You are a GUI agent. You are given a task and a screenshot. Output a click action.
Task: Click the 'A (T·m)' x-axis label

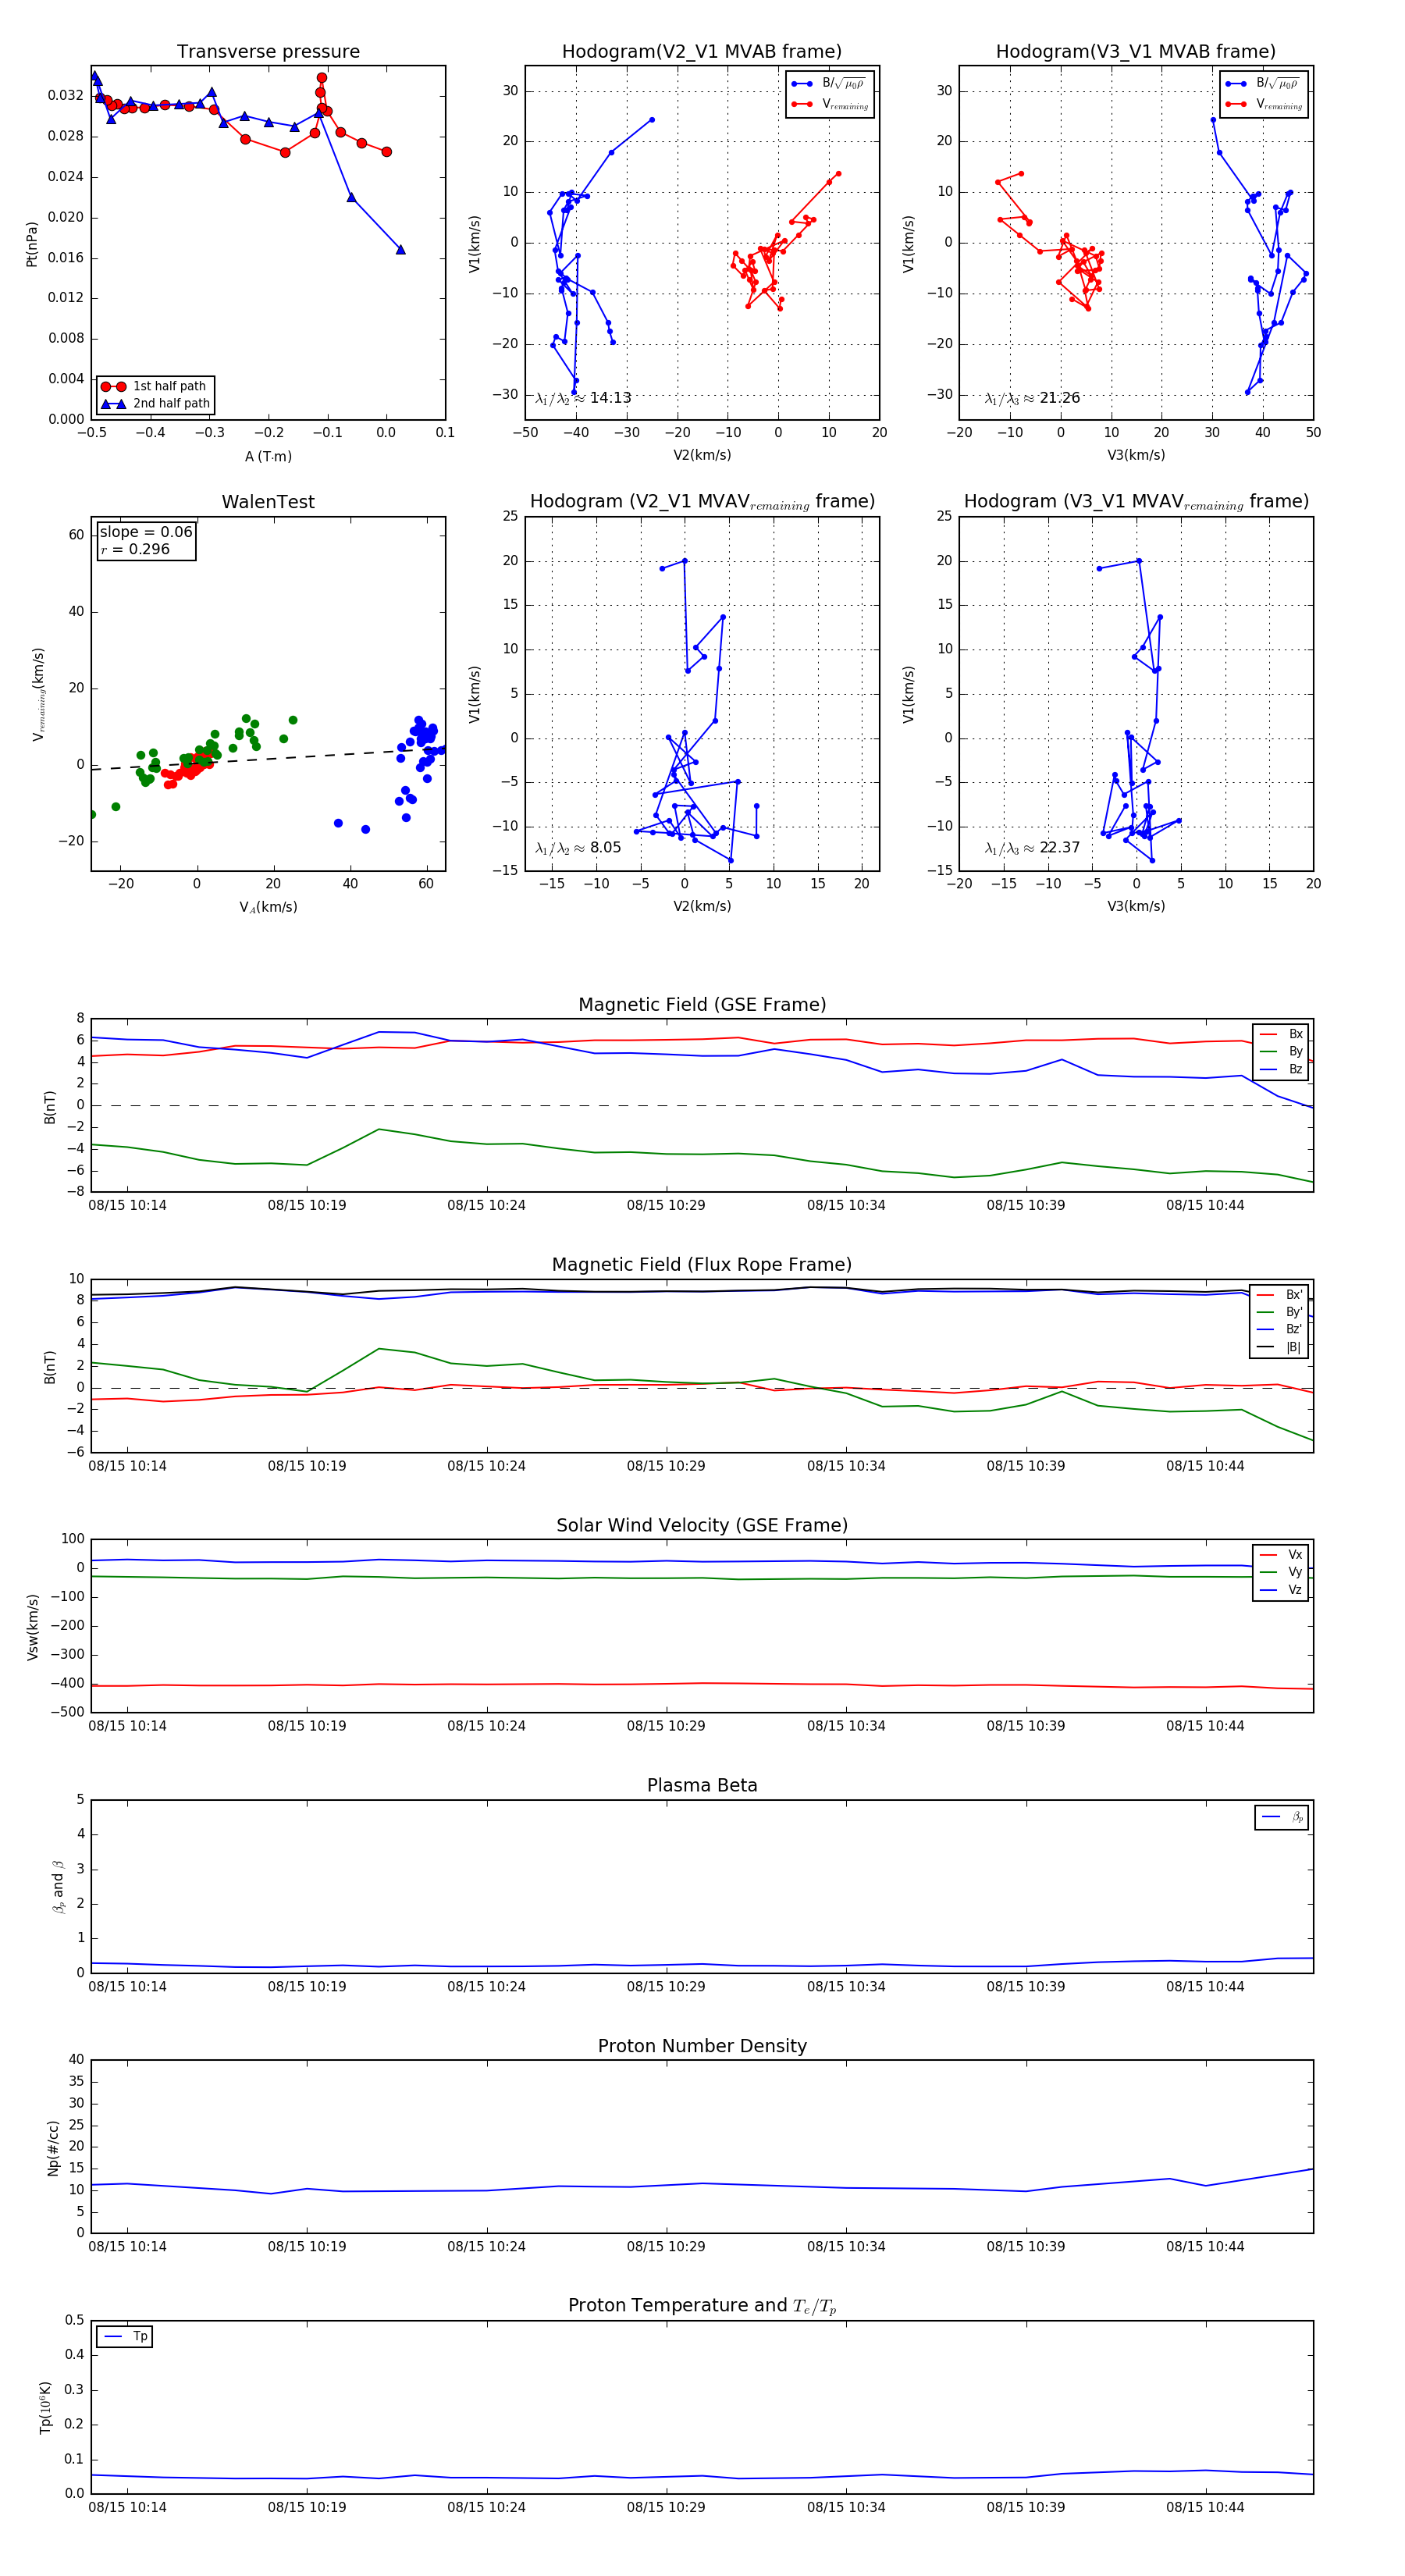click(x=268, y=457)
